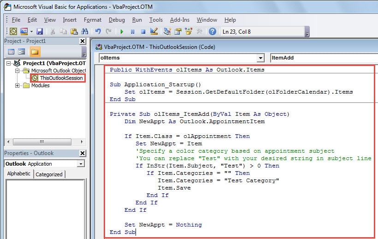Click the Break pause icon
This screenshot has height=239, width=378.
click(132, 31)
